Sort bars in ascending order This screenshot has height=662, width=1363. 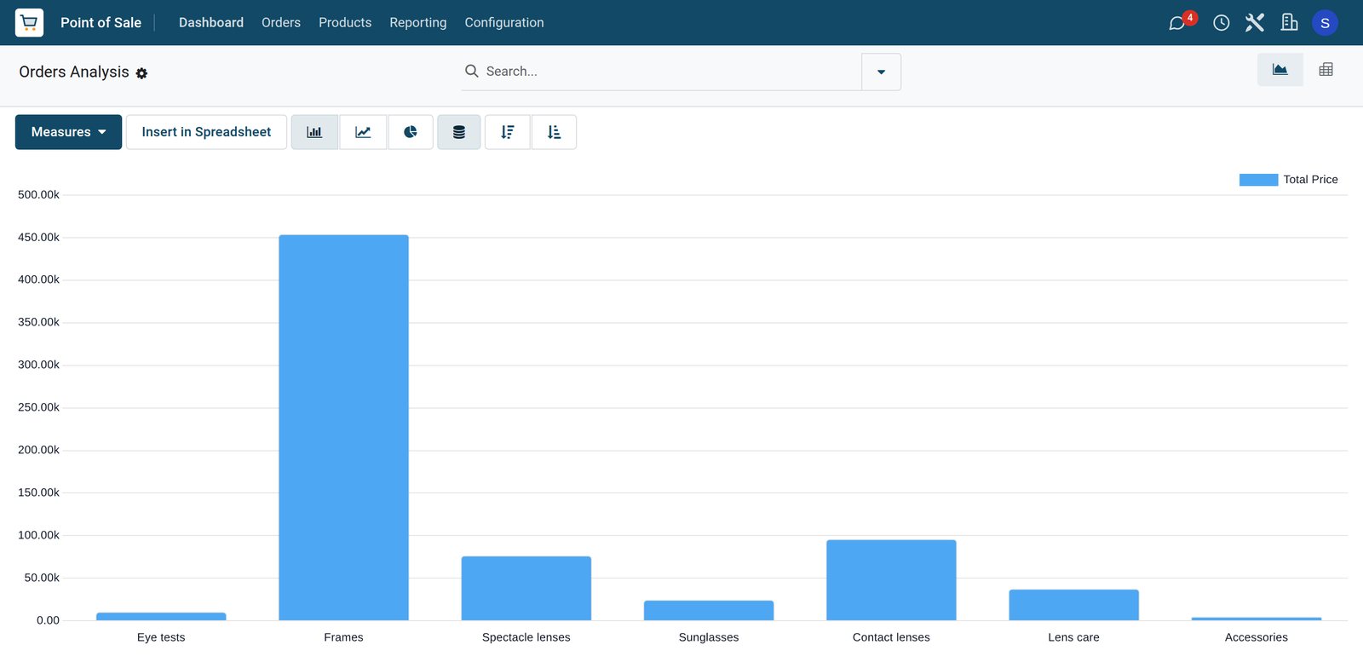[x=554, y=132]
